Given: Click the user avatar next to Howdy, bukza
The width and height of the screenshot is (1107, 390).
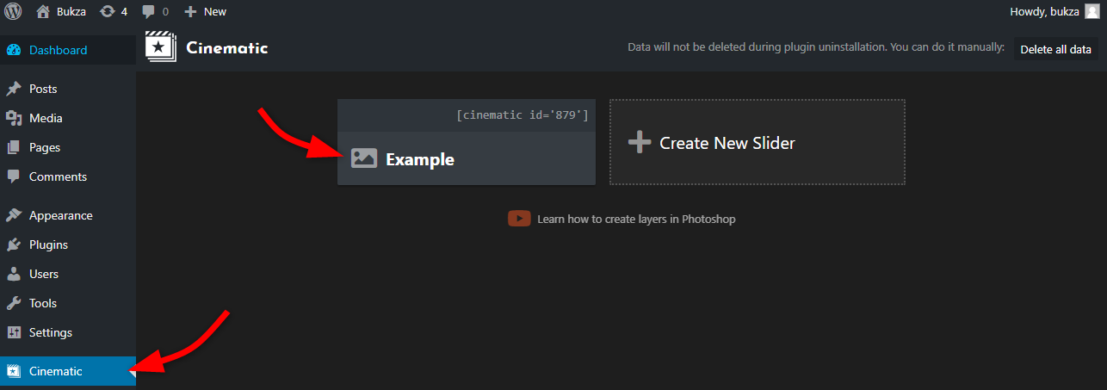Looking at the screenshot, I should 1092,11.
